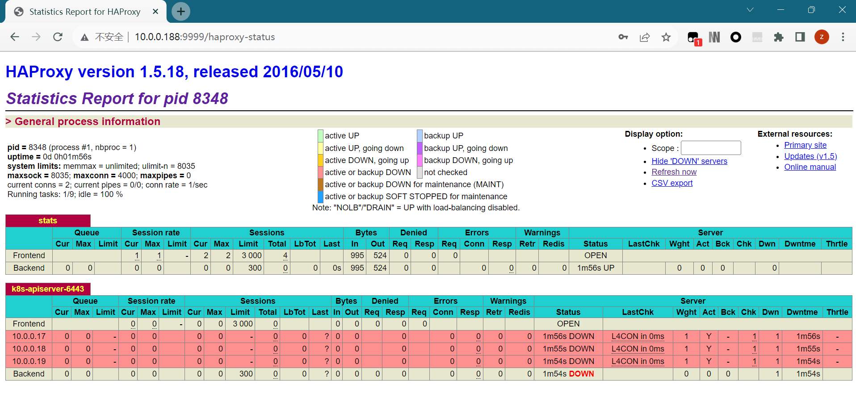Click the stats Backend 1m56s UP status

pyautogui.click(x=596, y=268)
